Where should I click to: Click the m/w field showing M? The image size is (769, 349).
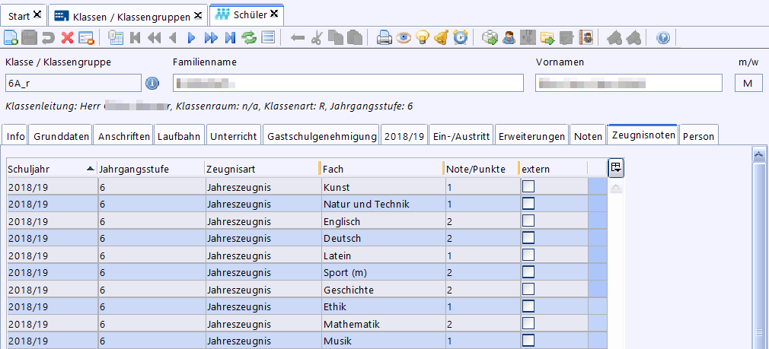pos(748,83)
